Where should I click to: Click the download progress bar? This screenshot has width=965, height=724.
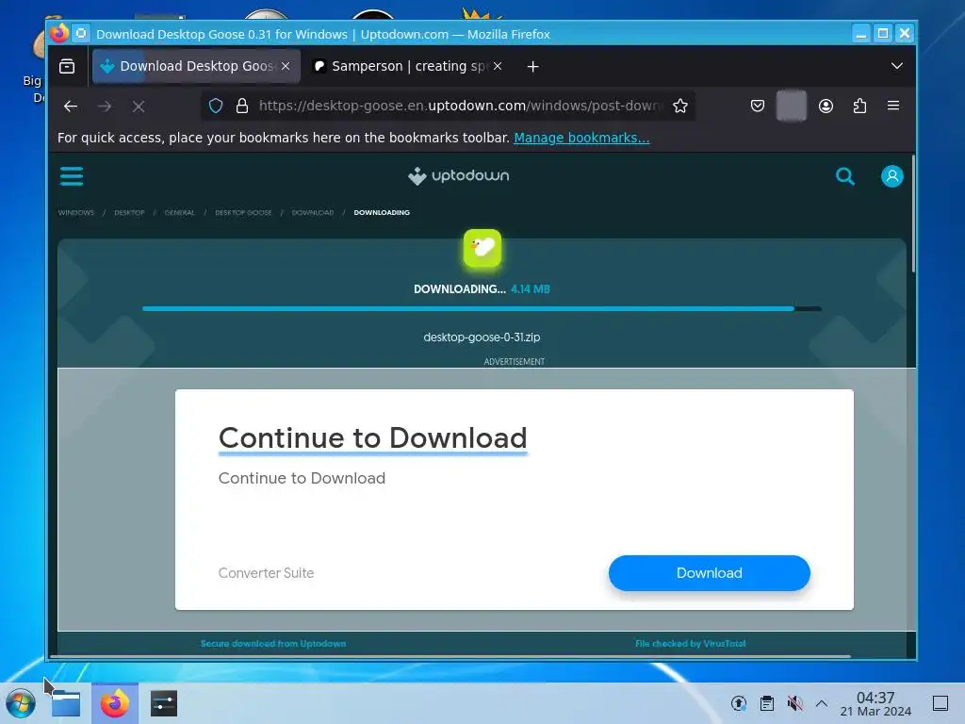click(x=482, y=309)
